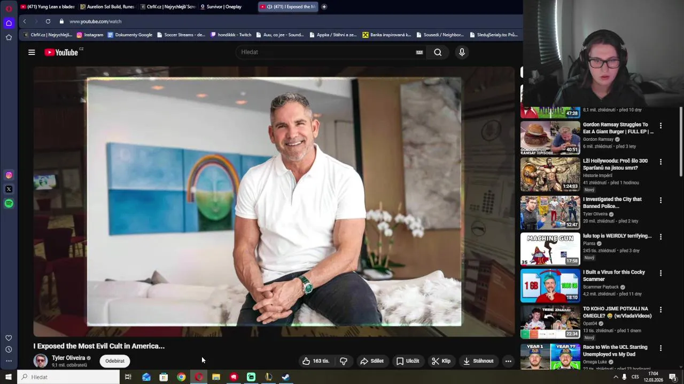Open Opera sidebar three-dot settings
Viewport: 684px width, 384px height.
click(9, 361)
